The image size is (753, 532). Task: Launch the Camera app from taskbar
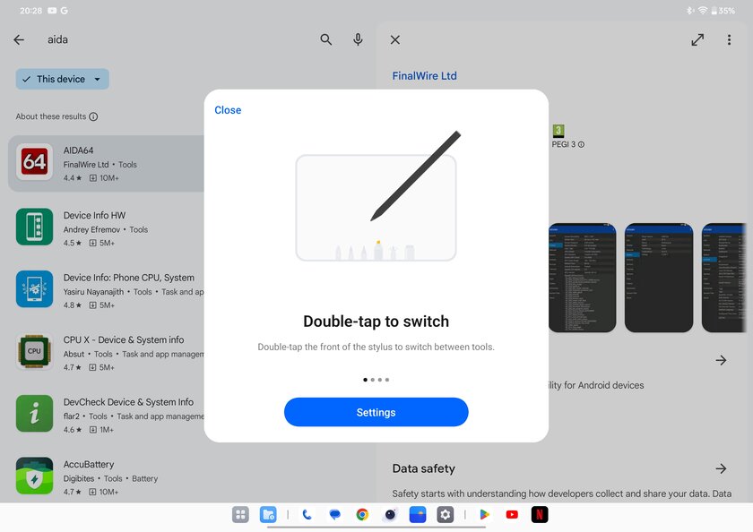pos(390,515)
